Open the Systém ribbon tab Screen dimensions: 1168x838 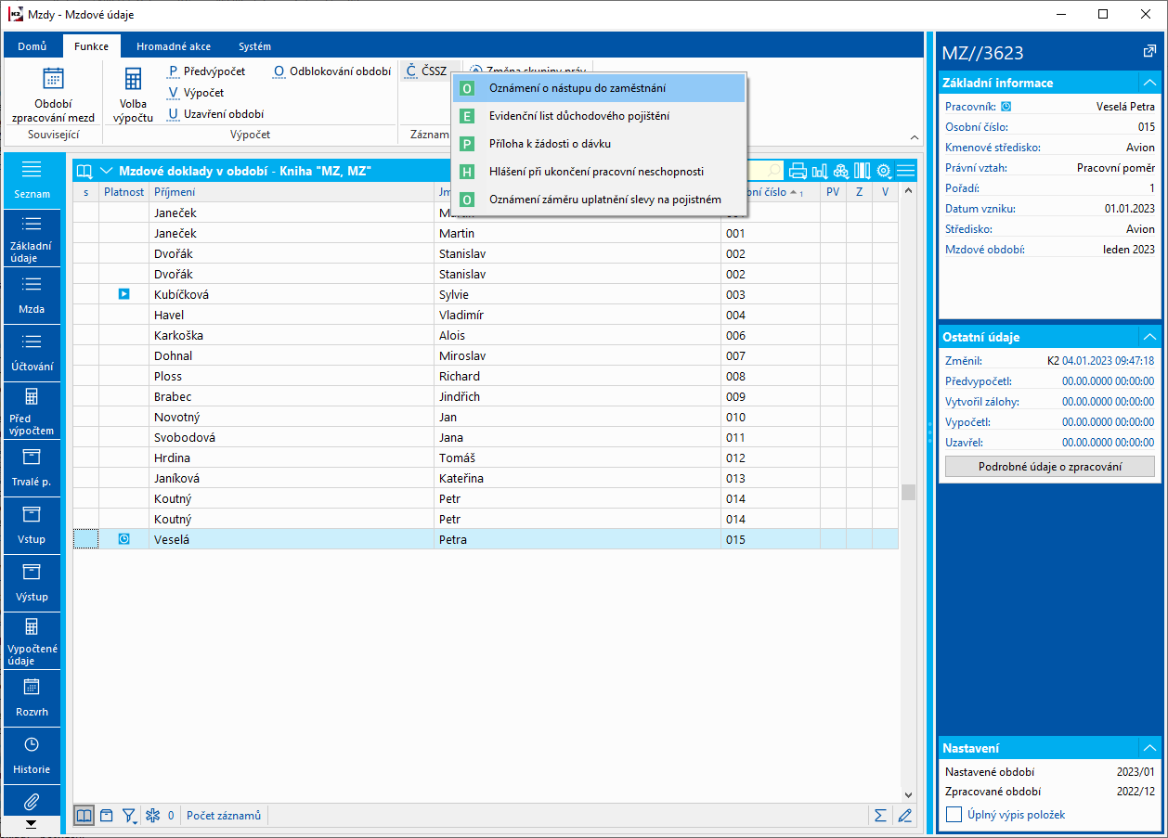click(x=254, y=46)
